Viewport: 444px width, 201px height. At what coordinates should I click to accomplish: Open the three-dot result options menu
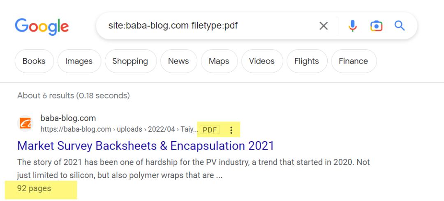pos(231,130)
